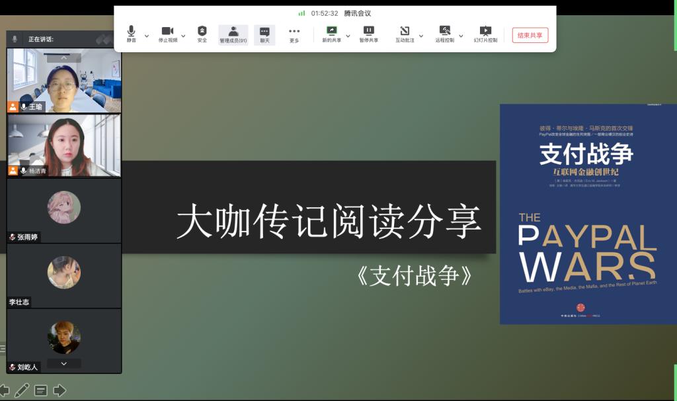Select the slideshow pen tool
The height and width of the screenshot is (401, 677).
22,390
